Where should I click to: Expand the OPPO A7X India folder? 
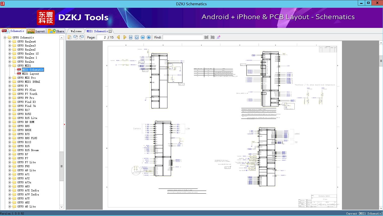point(10,190)
